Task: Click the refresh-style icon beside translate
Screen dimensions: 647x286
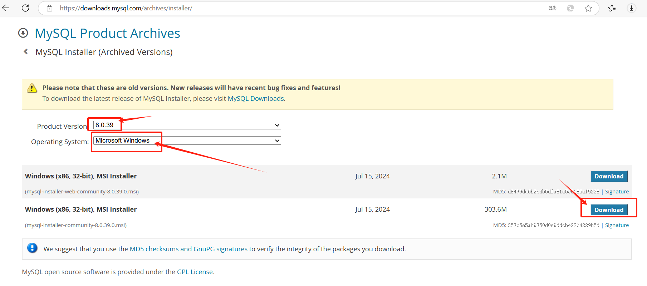Action: click(570, 8)
